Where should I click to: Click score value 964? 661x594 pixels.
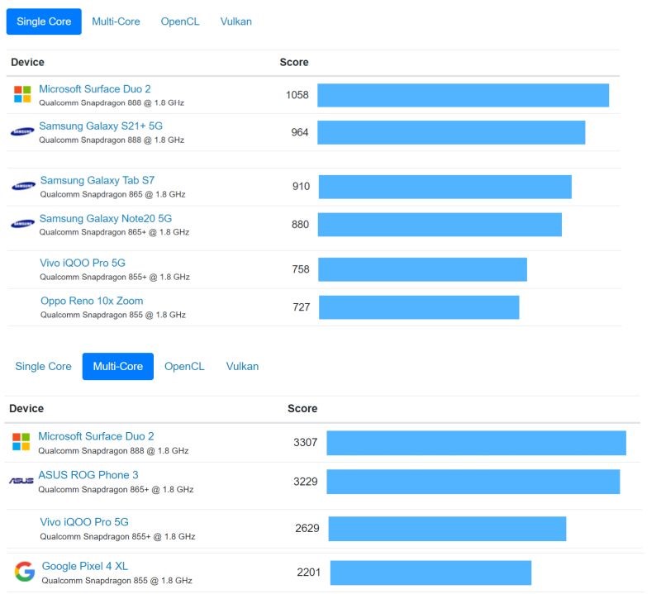[300, 132]
